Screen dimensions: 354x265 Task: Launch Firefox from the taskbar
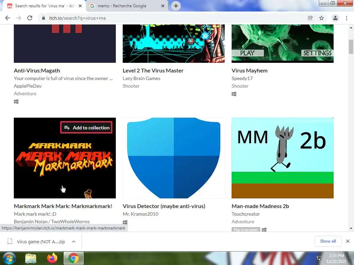coord(52,258)
